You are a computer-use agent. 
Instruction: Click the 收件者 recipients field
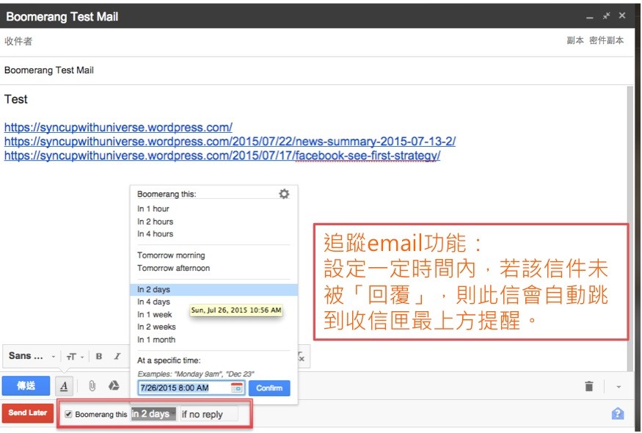[282, 41]
